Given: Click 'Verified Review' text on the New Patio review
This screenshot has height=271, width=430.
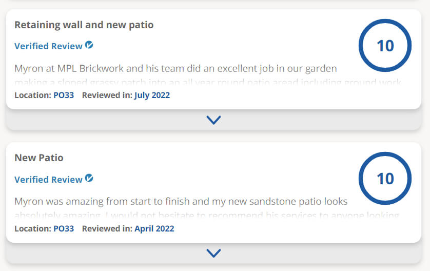Looking at the screenshot, I should (48, 180).
